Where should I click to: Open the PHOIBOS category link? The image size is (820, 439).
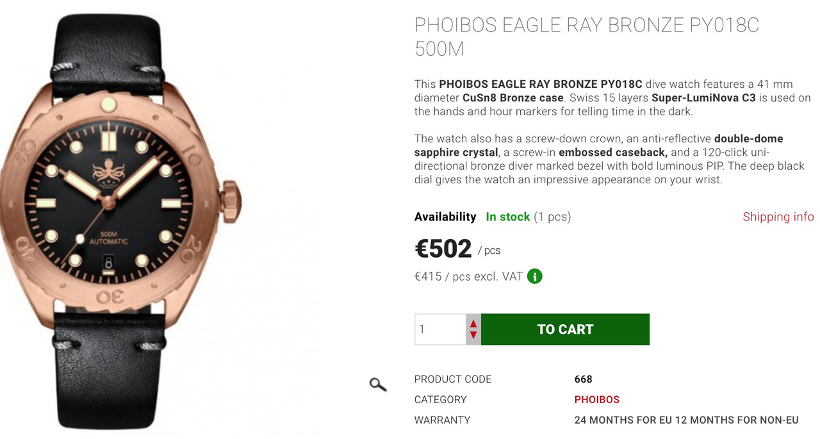(x=597, y=400)
